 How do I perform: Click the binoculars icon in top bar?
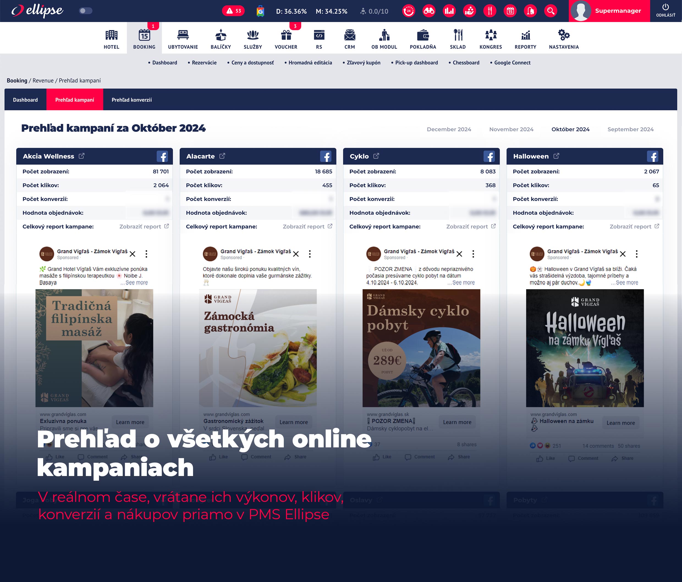429,11
